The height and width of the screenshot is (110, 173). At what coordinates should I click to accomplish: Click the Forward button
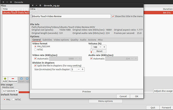[x=166, y=107]
